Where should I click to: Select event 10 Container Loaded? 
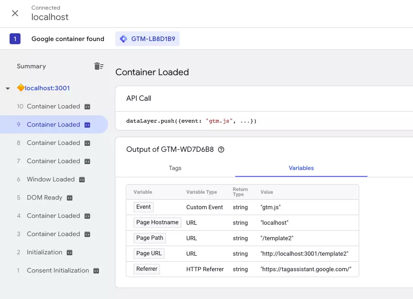click(53, 107)
